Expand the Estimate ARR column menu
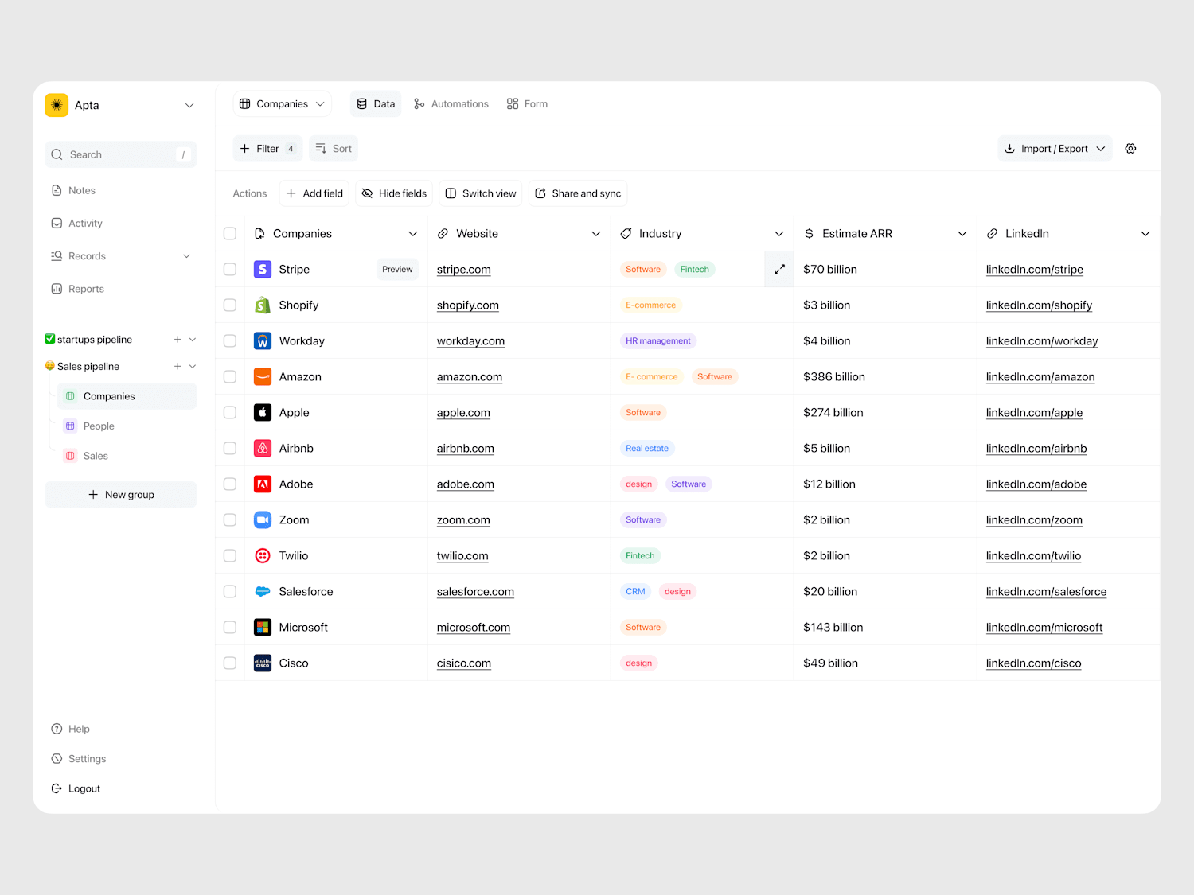1194x895 pixels. 962,234
